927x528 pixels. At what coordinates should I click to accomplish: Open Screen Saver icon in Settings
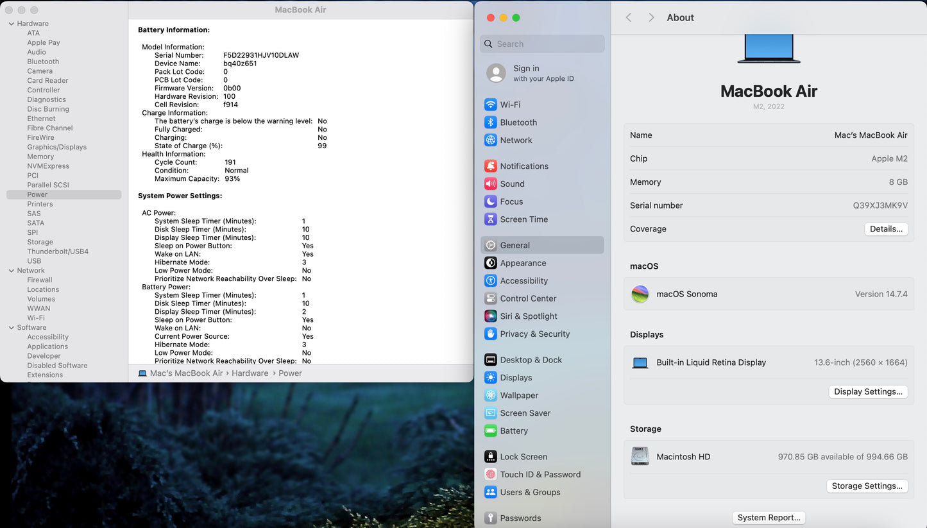pyautogui.click(x=491, y=413)
